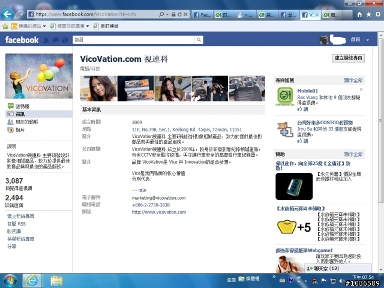
Task: Expand taskbar toolbar chevron
Action: click(274, 277)
